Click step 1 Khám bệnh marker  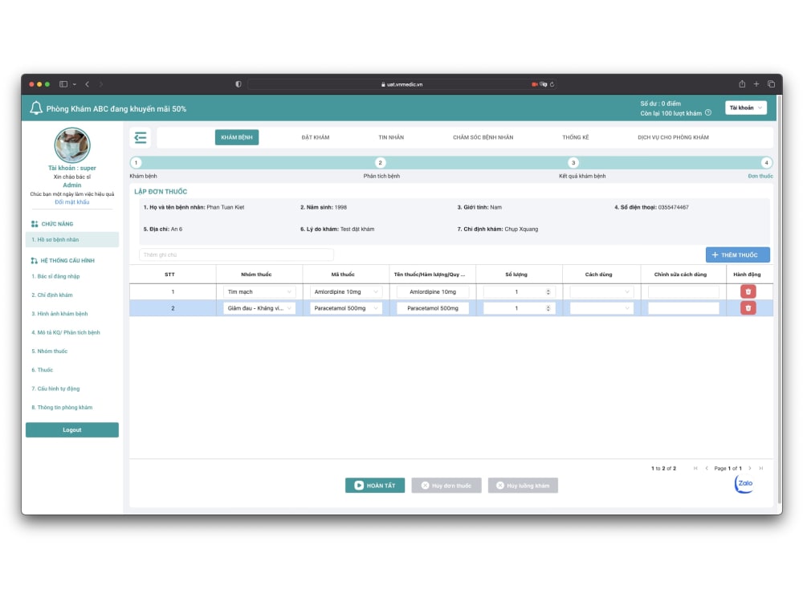(136, 163)
